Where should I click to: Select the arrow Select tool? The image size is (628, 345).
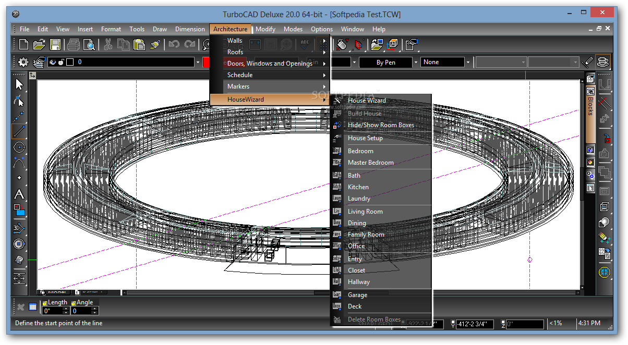tap(19, 84)
